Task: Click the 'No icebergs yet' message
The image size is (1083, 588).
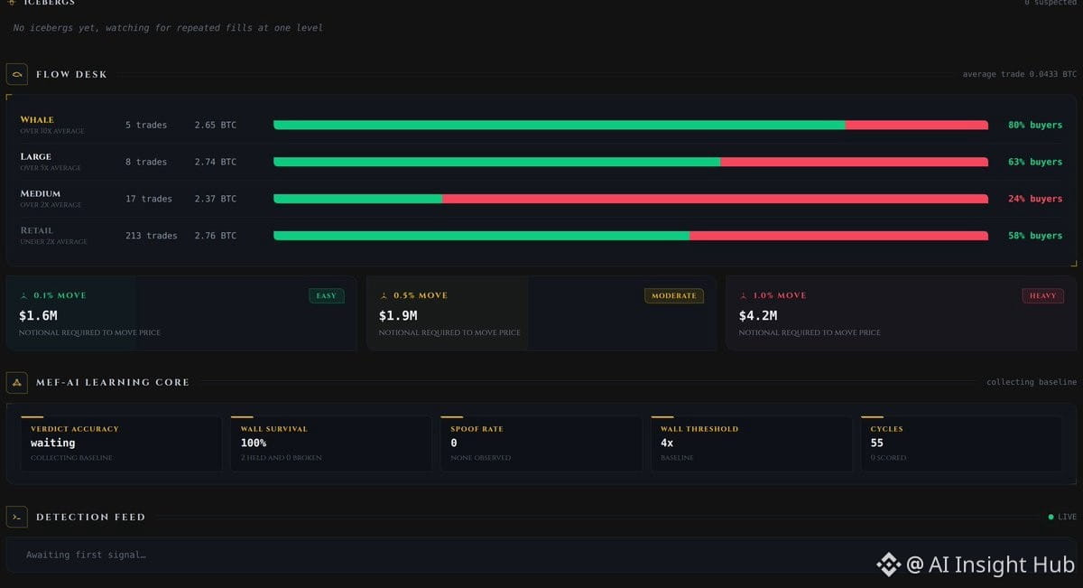Action: pyautogui.click(x=168, y=28)
